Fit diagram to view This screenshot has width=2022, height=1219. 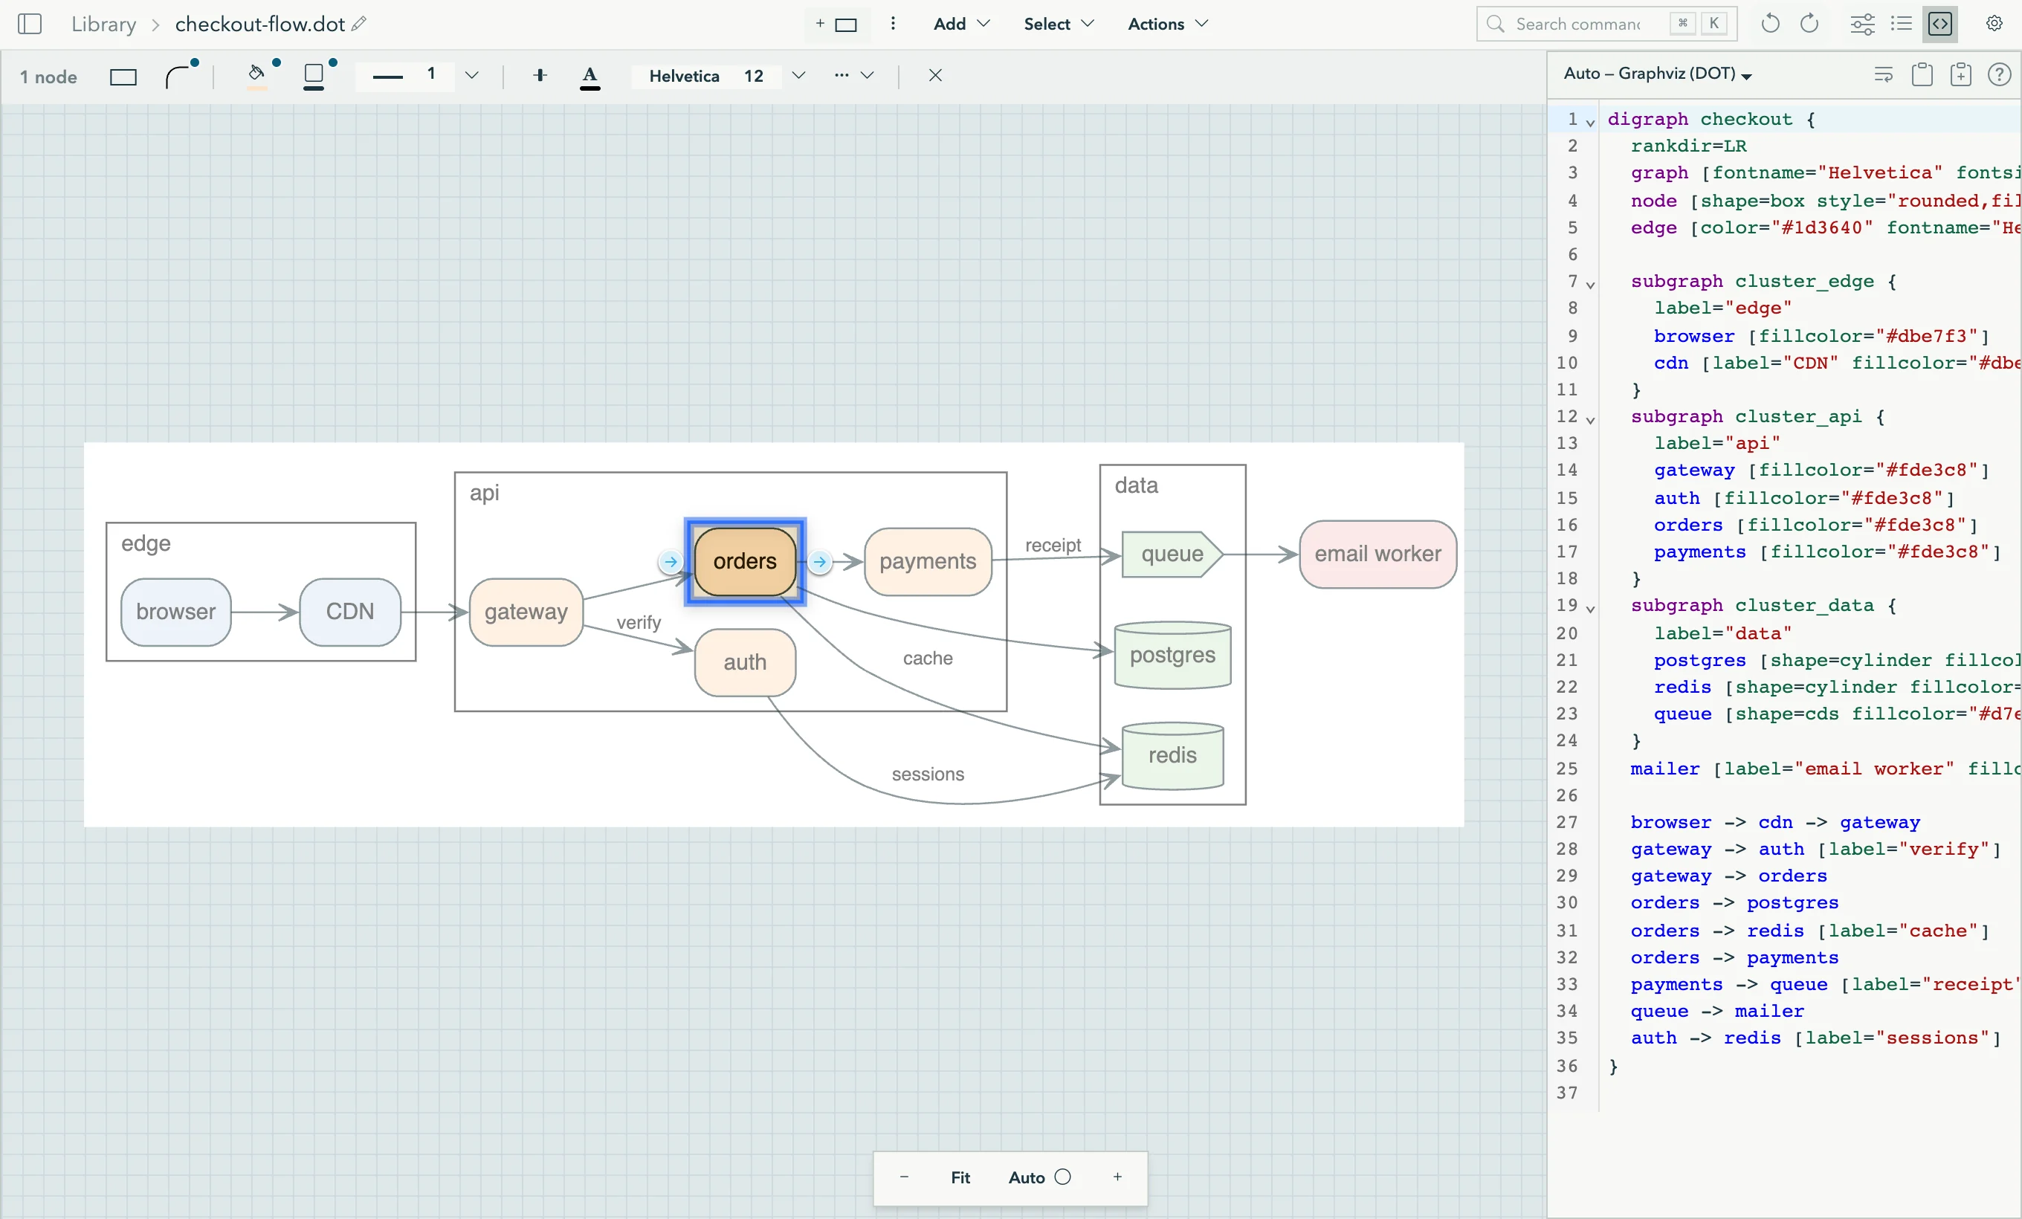tap(960, 1177)
